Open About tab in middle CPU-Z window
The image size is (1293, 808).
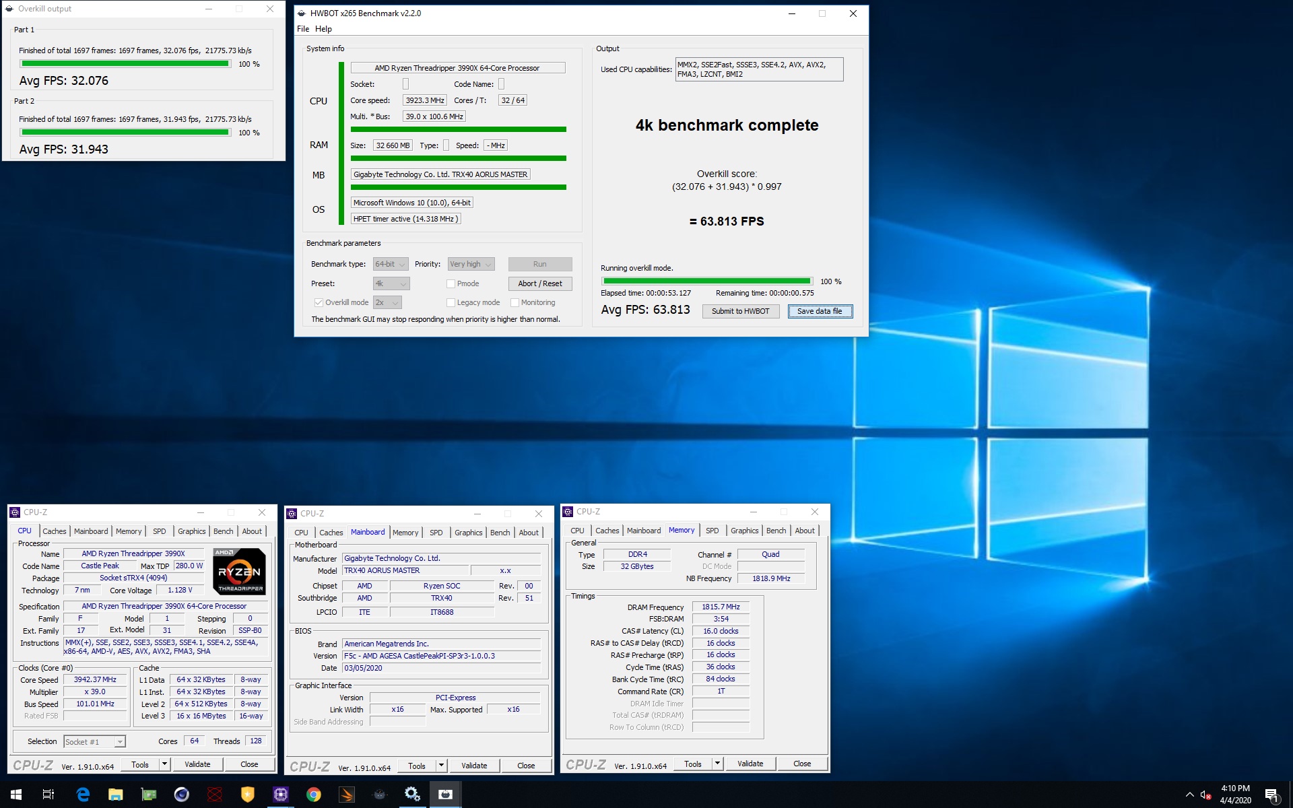pos(529,533)
